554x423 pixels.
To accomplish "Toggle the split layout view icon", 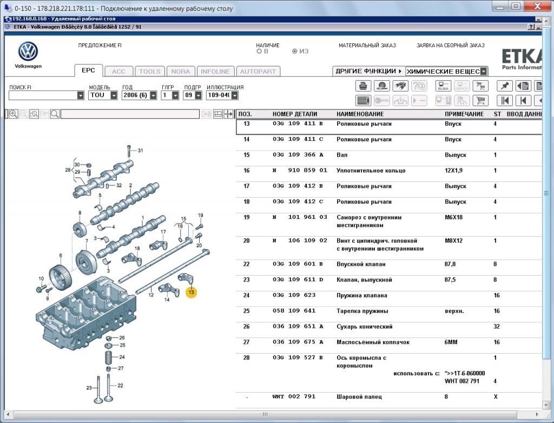I will [218, 114].
